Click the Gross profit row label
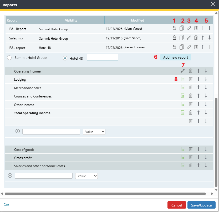The width and height of the screenshot is (219, 212). (23, 158)
